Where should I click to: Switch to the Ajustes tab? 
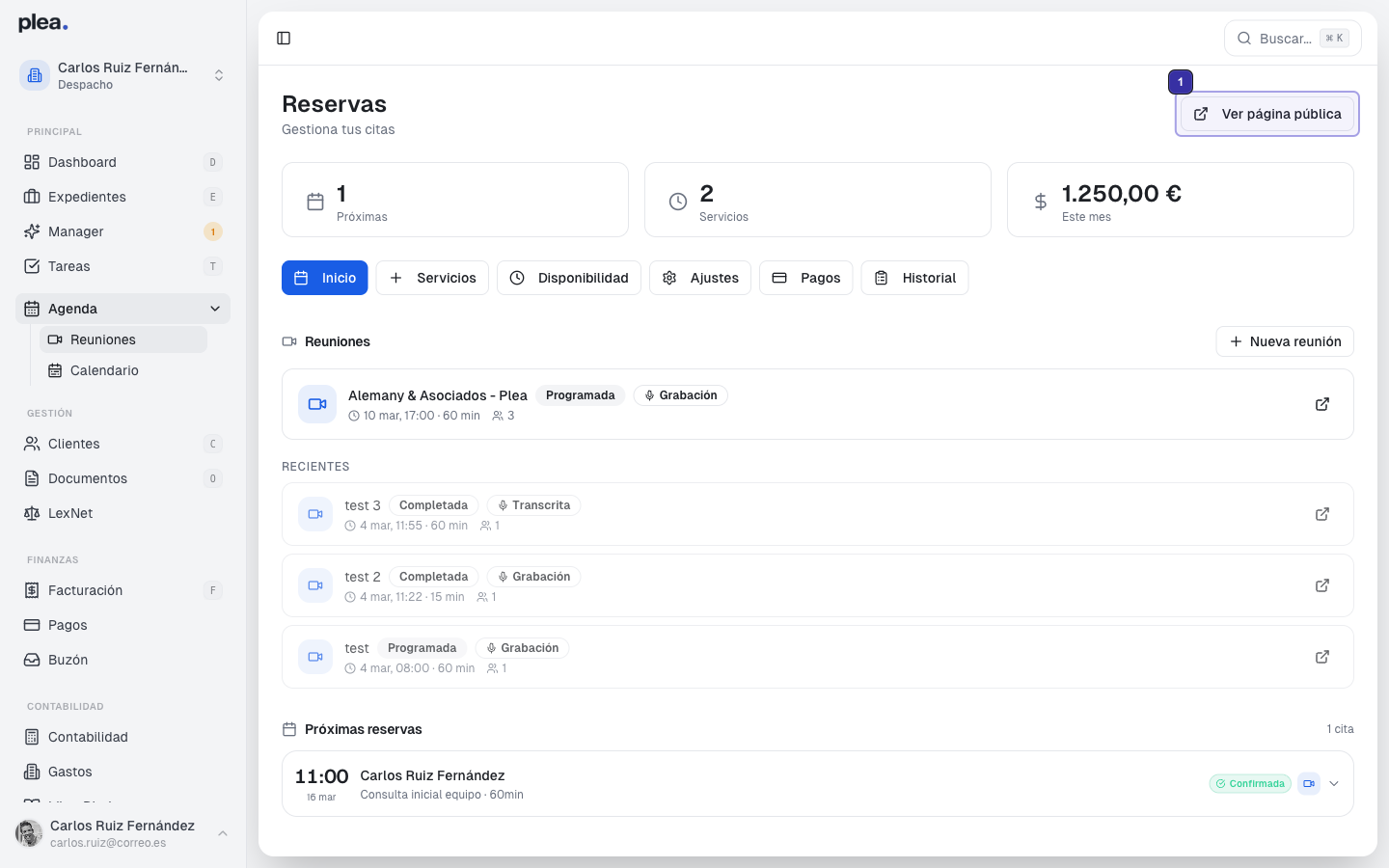(700, 278)
